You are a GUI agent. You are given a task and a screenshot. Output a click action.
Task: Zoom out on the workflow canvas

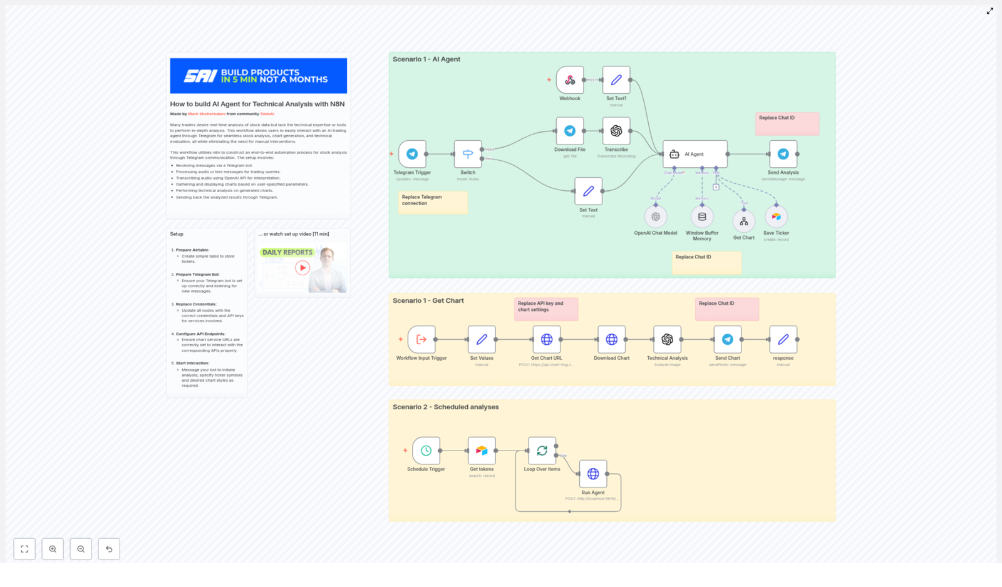click(81, 549)
